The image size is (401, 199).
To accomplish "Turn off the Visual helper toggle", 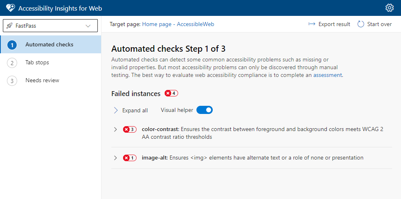I will coord(205,110).
